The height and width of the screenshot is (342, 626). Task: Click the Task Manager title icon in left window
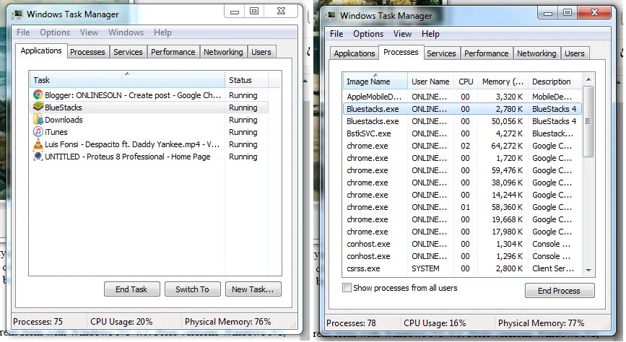point(17,14)
